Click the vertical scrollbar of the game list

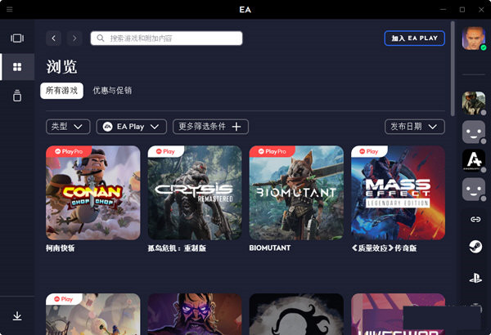[453, 69]
